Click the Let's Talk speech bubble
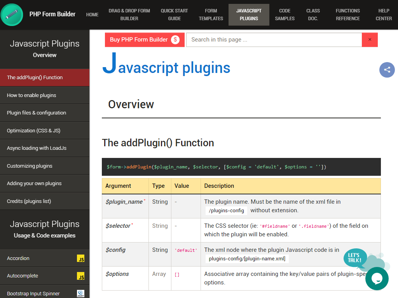 point(355,258)
